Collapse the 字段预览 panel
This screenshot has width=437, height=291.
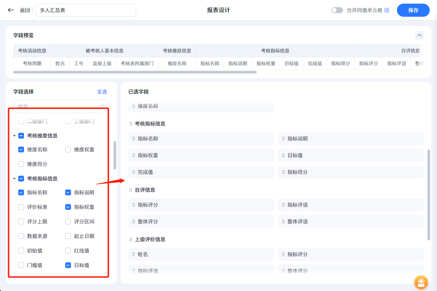420,35
